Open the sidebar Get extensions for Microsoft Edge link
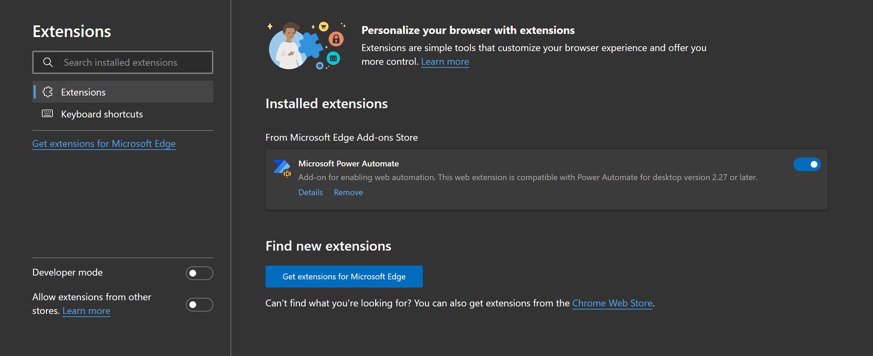Screen dimensions: 873x356 point(104,144)
